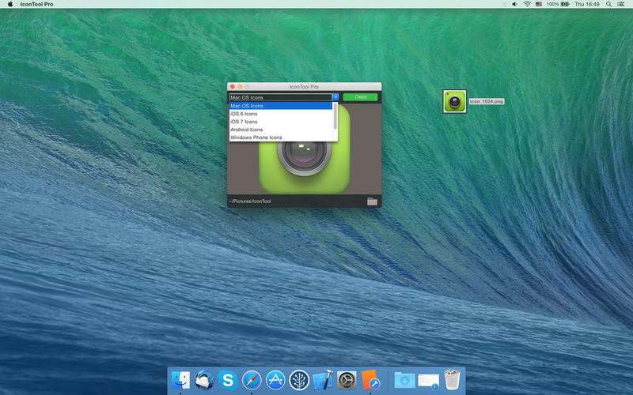Click the dropdown list scrollbar

click(x=335, y=116)
